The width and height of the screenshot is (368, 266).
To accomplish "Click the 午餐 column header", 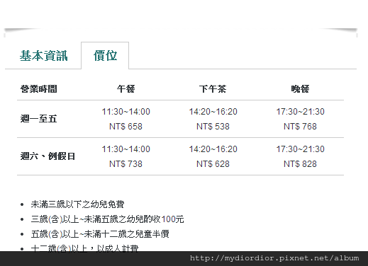I will (126, 89).
